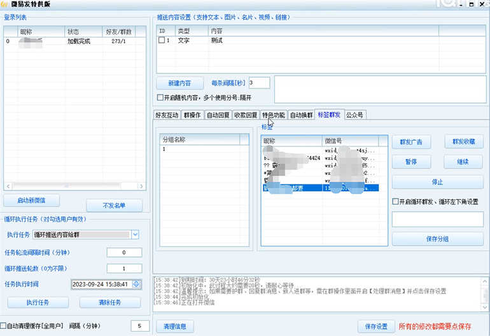Enable 开启随机内容 checkbox

tap(160, 97)
